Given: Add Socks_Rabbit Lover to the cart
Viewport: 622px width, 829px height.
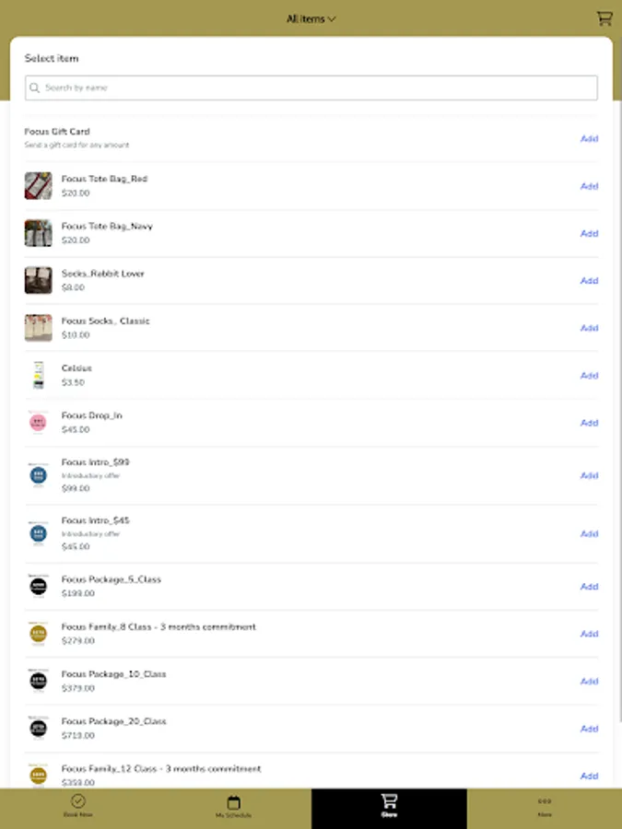Looking at the screenshot, I should click(589, 280).
